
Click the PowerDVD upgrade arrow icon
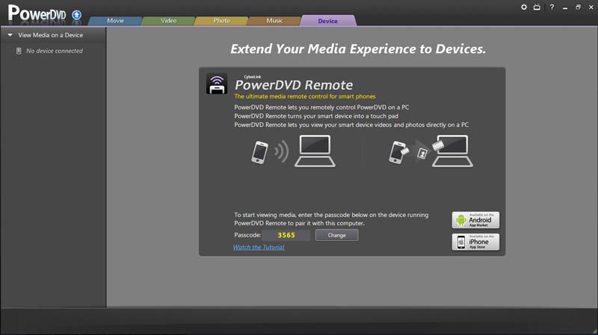tap(77, 15)
